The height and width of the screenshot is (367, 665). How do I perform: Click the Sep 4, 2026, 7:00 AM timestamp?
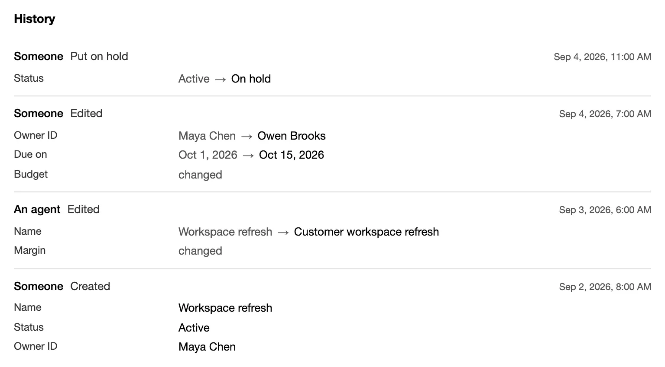[x=605, y=114]
